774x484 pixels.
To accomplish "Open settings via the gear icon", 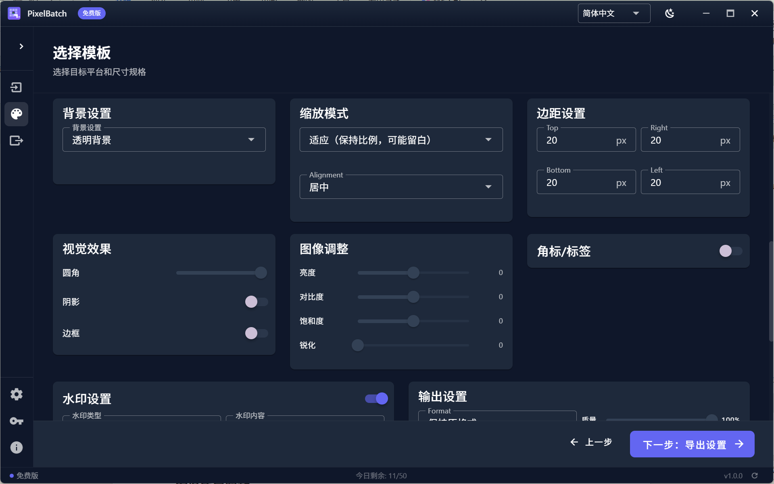I will click(16, 394).
